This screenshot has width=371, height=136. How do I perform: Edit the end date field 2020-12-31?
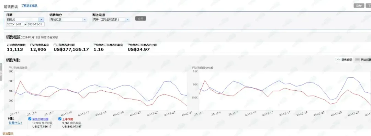[x=36, y=24]
